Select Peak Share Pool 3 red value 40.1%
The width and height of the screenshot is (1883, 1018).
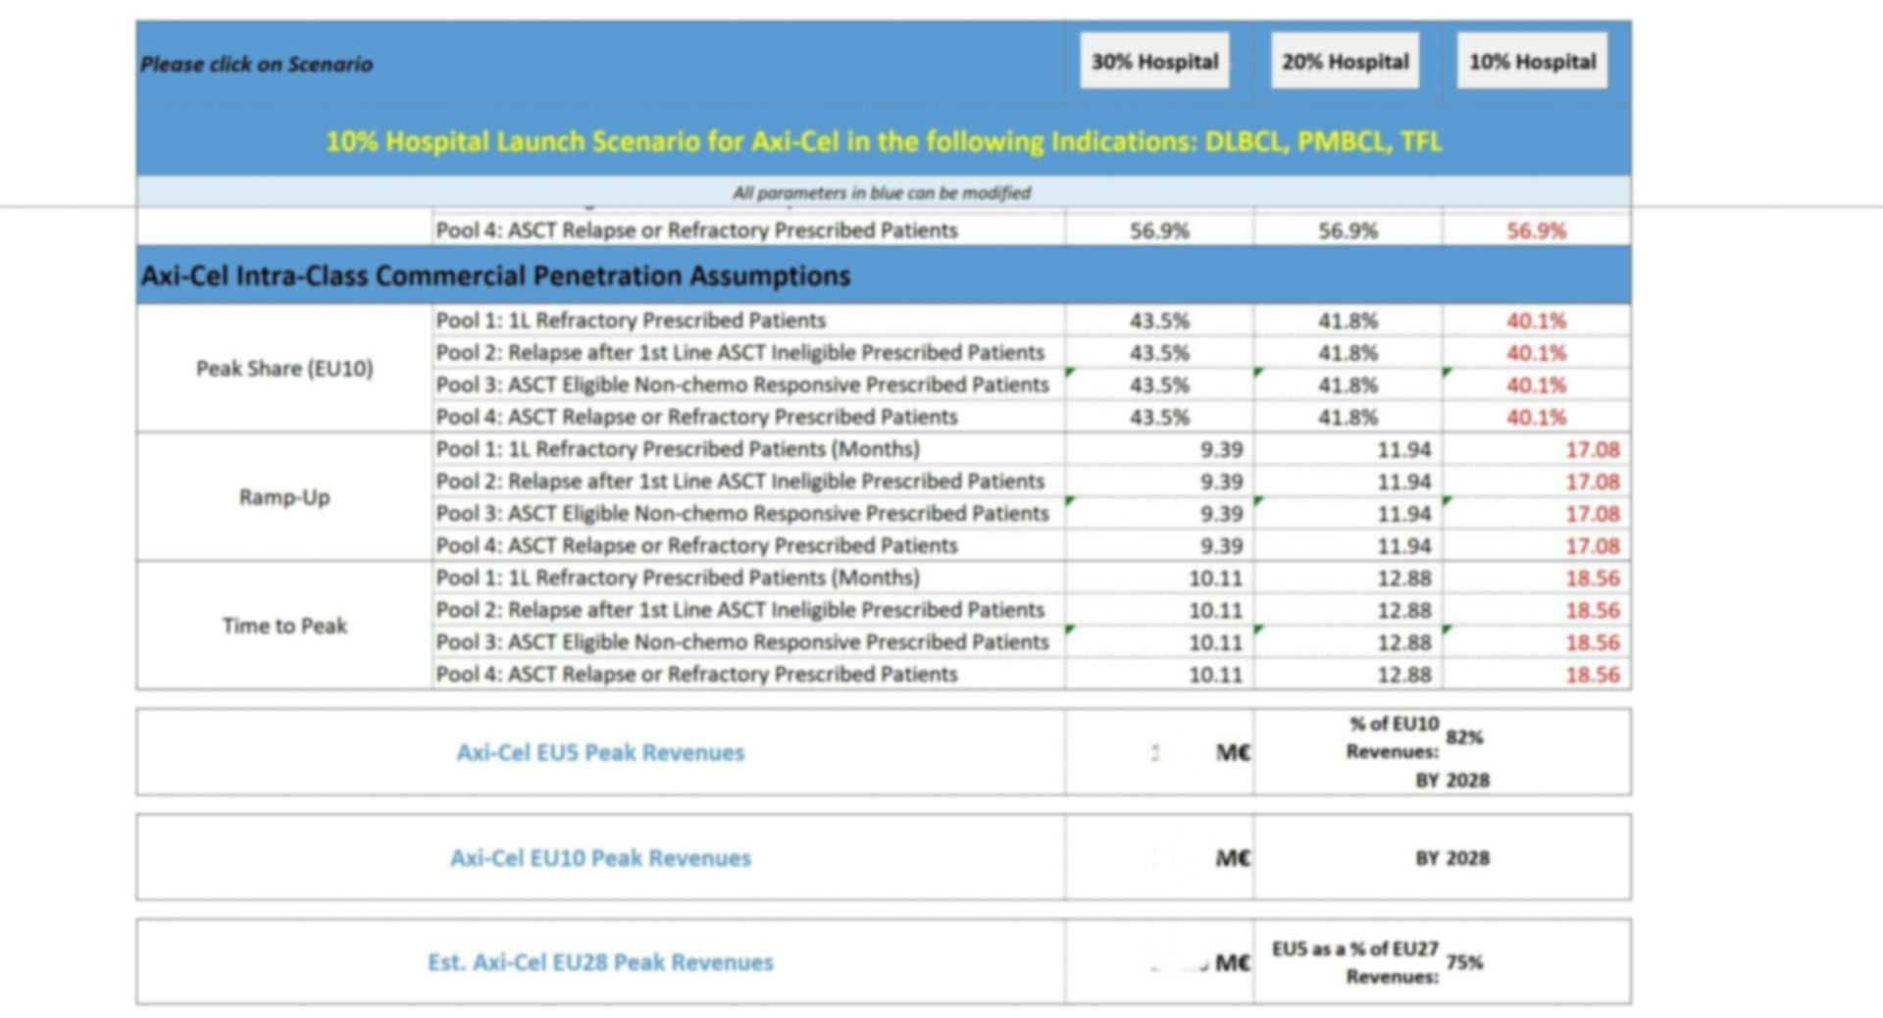pyautogui.click(x=1537, y=385)
